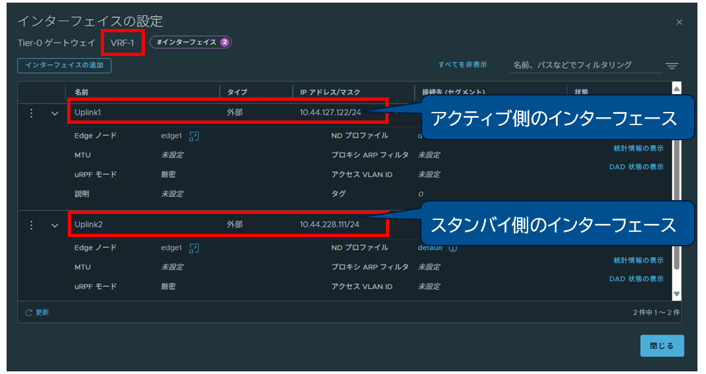Viewport: 706px width, 374px height.
Task: Sort by 名前 column header
Action: pos(82,92)
